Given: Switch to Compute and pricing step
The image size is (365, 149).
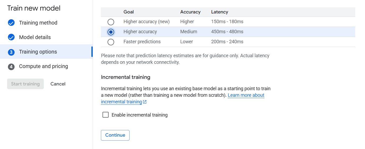Looking at the screenshot, I should (x=43, y=66).
